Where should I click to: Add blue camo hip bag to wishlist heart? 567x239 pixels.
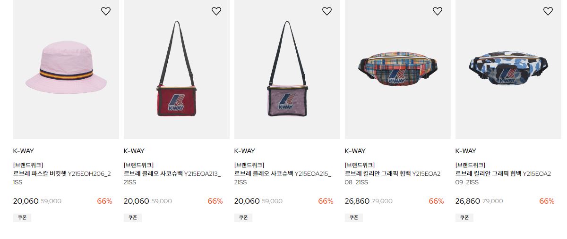point(548,11)
